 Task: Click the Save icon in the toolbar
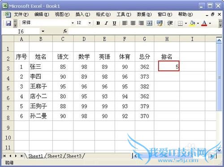coord(9,23)
